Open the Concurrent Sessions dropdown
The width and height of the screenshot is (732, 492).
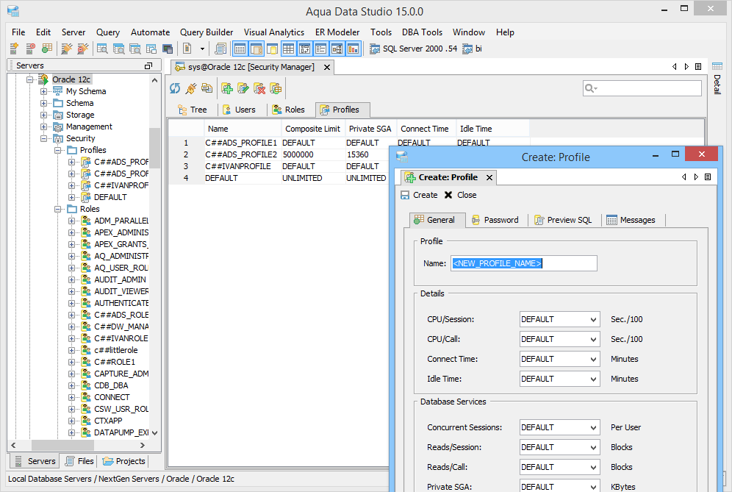click(560, 427)
